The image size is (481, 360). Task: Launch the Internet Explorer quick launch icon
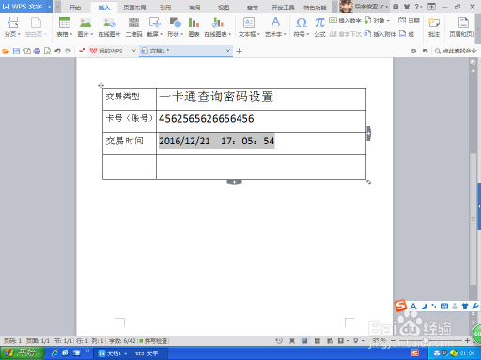click(x=54, y=353)
